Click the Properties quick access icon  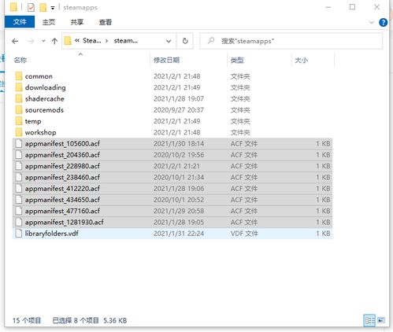click(31, 8)
